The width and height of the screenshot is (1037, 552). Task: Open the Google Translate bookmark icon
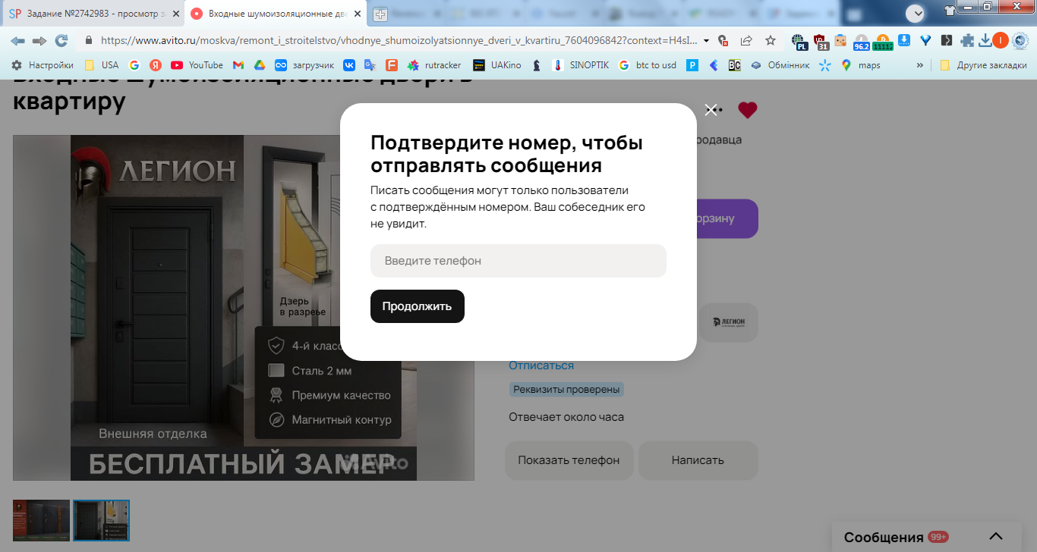370,65
